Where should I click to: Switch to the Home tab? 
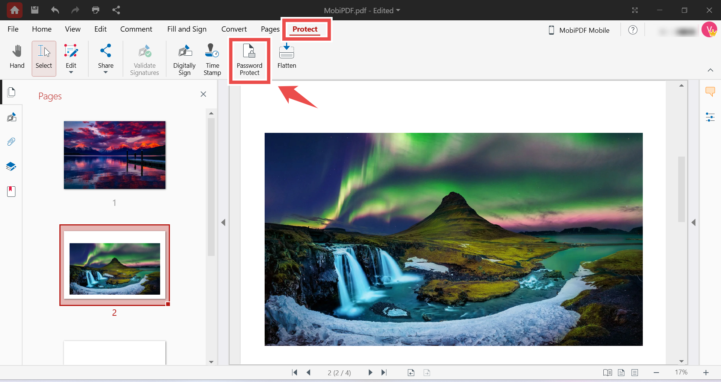(x=42, y=29)
